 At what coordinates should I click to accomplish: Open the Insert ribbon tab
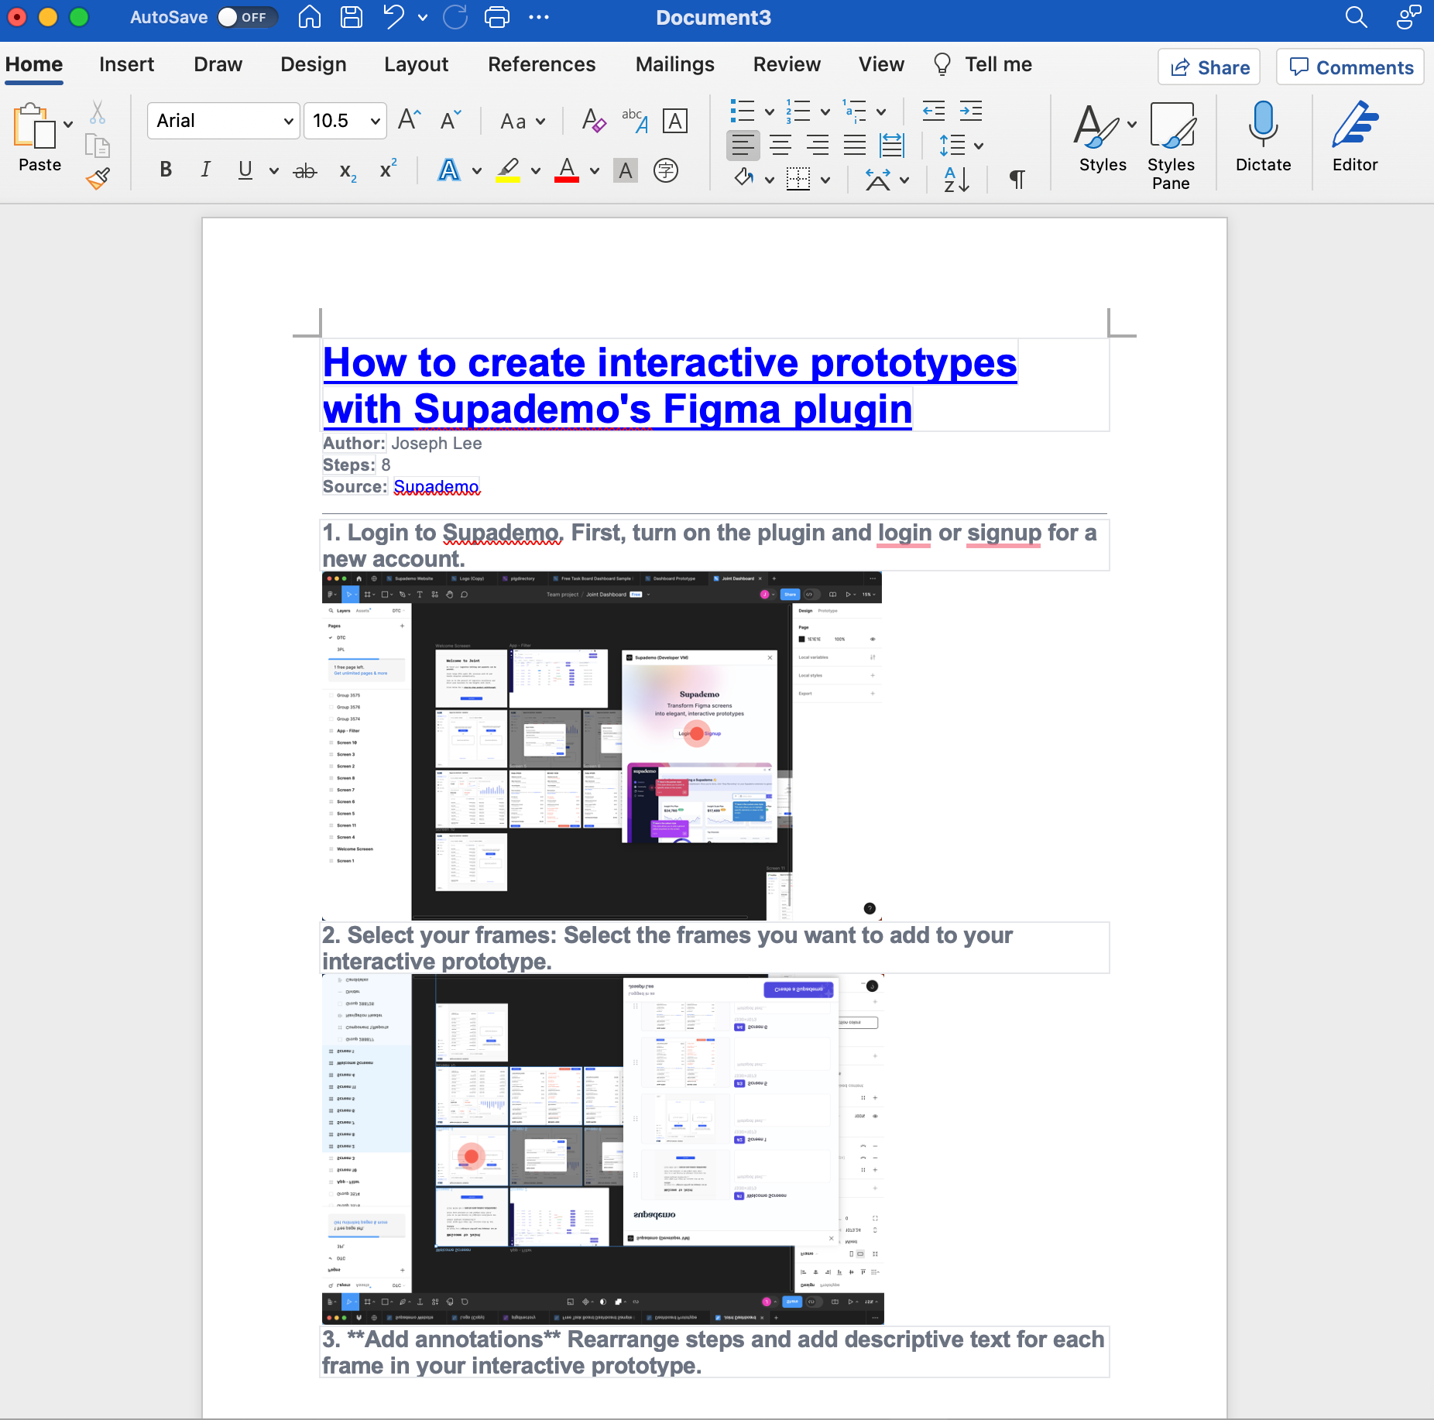click(126, 64)
